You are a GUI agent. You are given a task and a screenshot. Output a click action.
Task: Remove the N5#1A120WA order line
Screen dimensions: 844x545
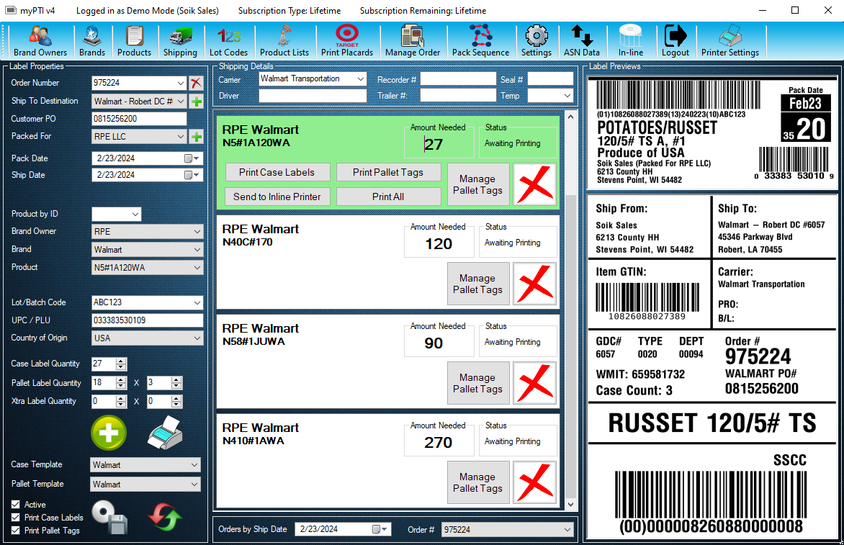[x=534, y=184]
